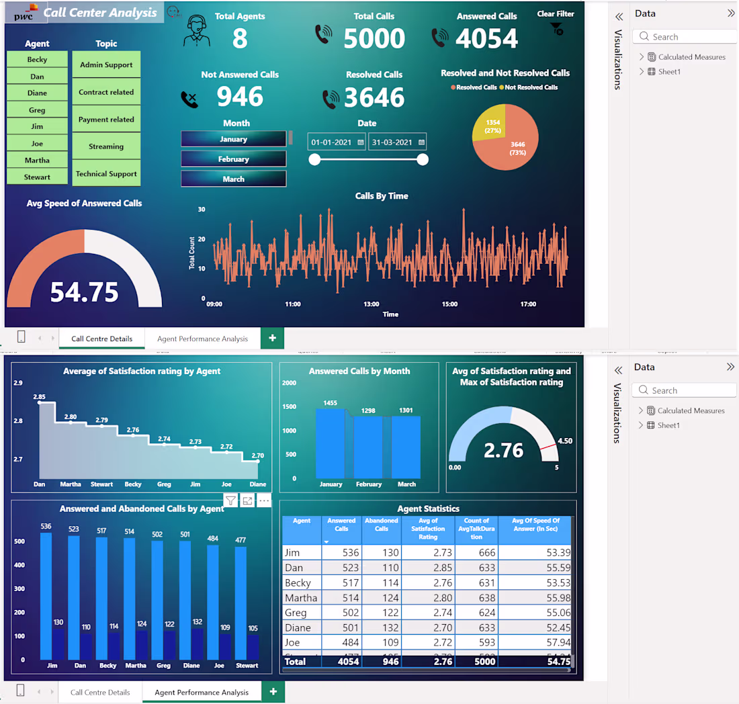
Task: Click the start date field 01-01-2021
Action: pos(337,142)
